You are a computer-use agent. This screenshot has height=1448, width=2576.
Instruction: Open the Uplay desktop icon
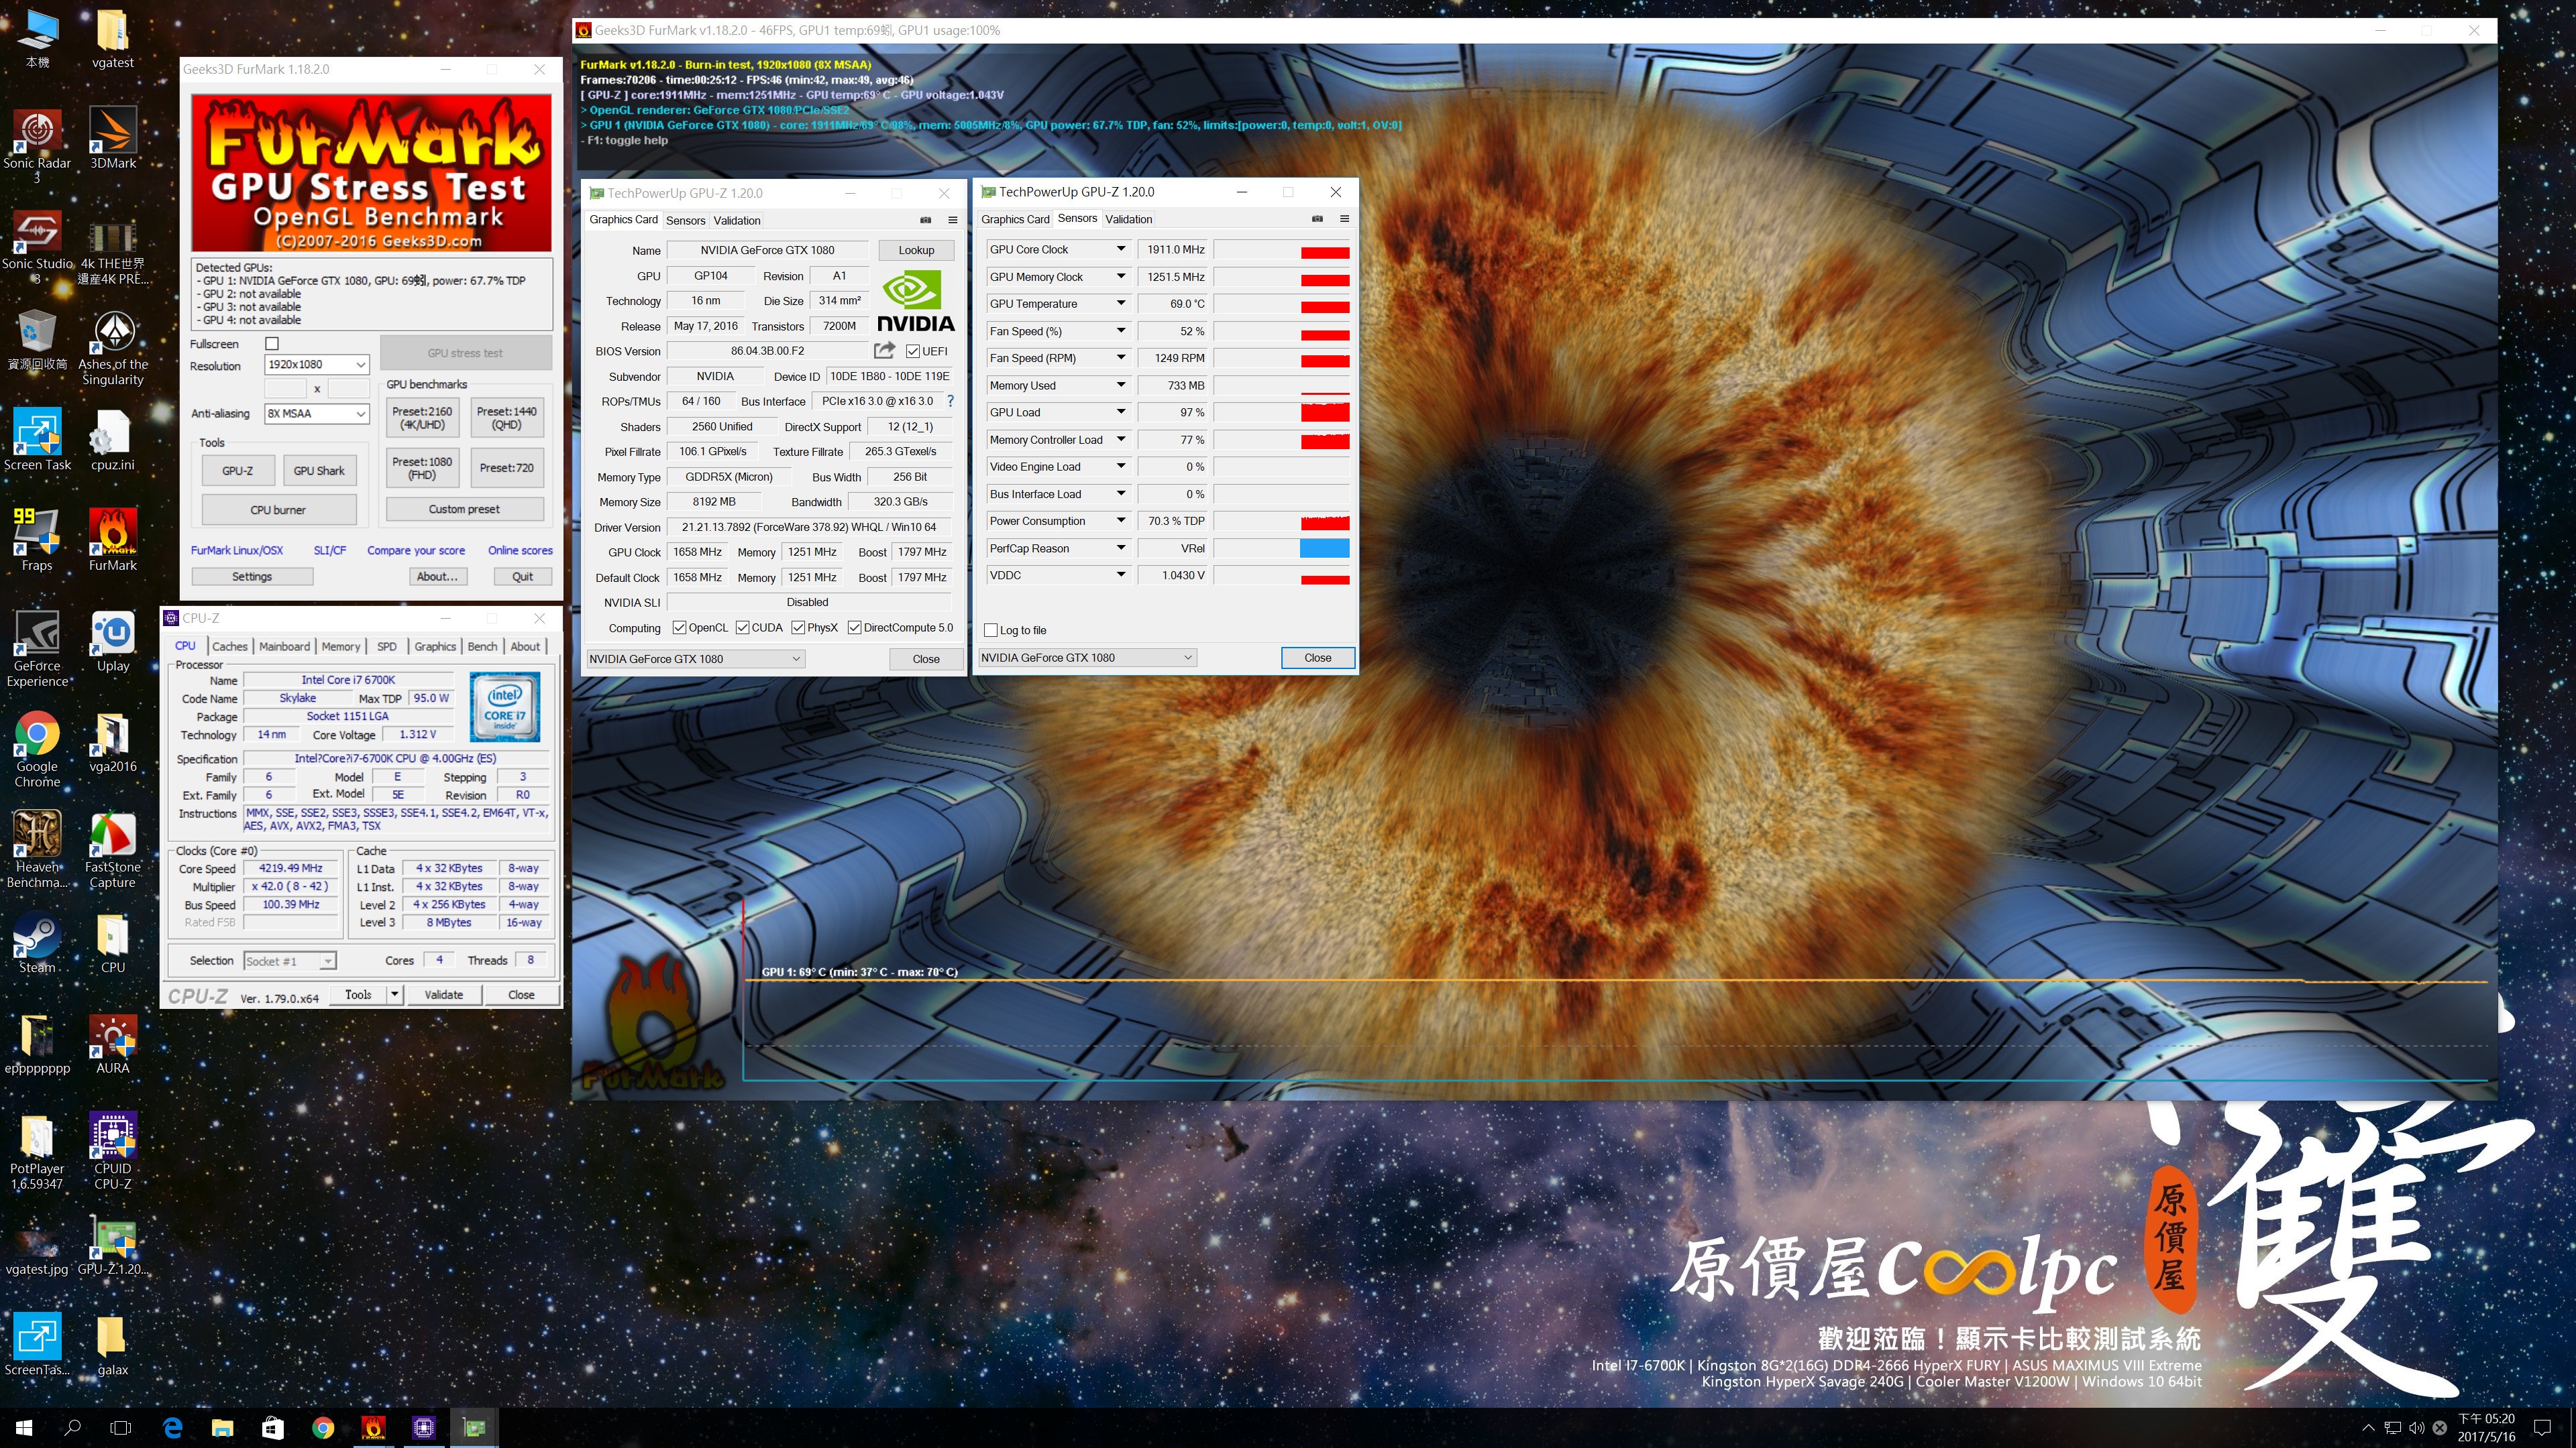[112, 642]
